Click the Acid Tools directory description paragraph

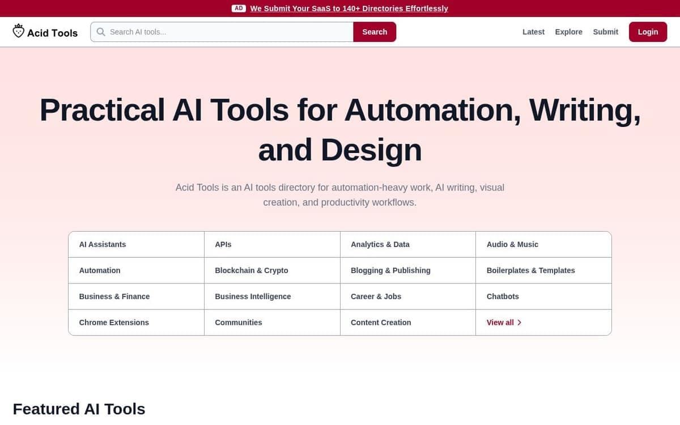coord(340,195)
